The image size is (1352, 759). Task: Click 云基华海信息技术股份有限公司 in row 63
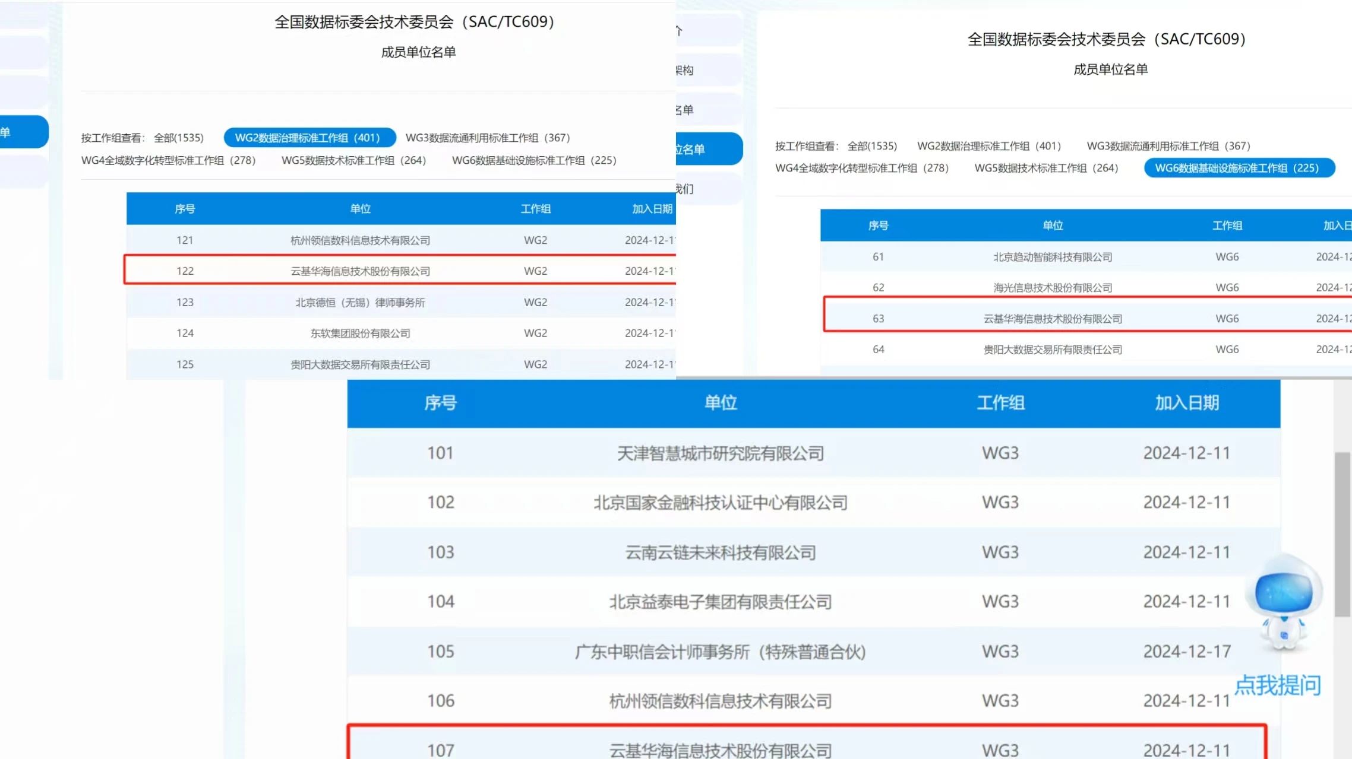[1053, 319]
